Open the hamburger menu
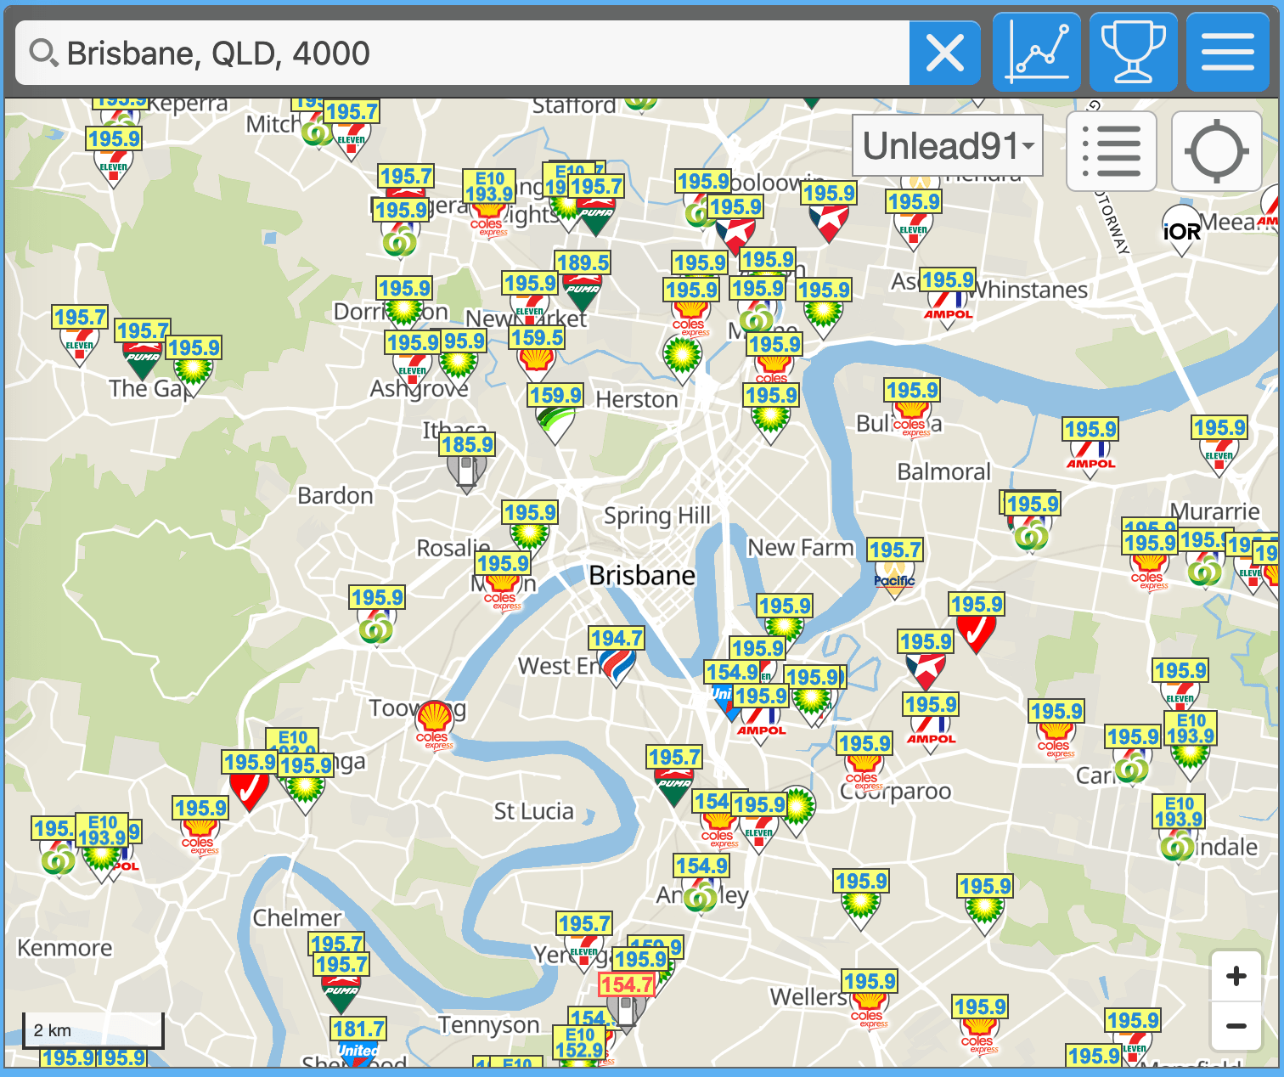The image size is (1284, 1077). 1227,51
